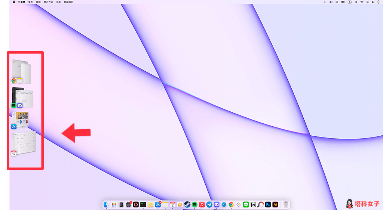Open the Music app in Dock
The image size is (383, 210).
(202, 204)
